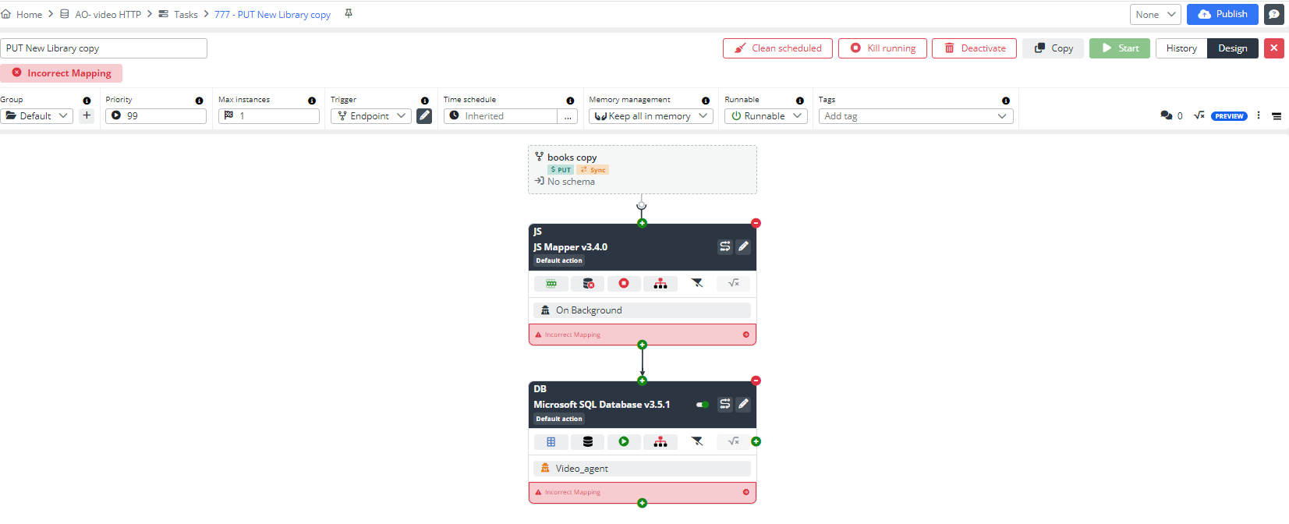Image resolution: width=1289 pixels, height=524 pixels.
Task: Open the Trigger Endpoint dropdown
Action: 371,116
